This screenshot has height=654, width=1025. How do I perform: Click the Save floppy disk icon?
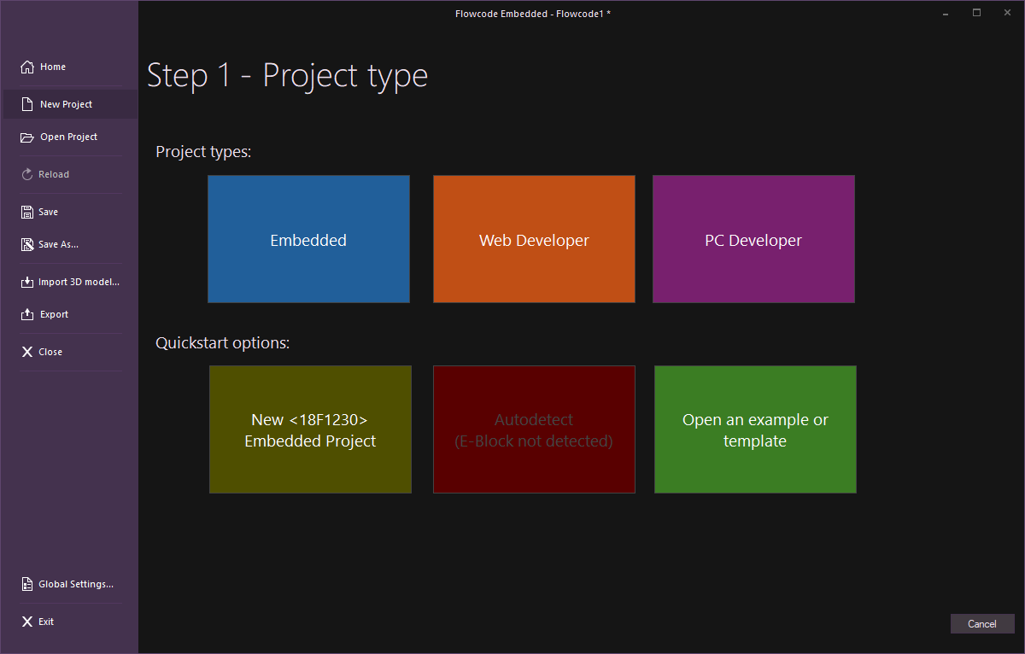click(x=27, y=212)
